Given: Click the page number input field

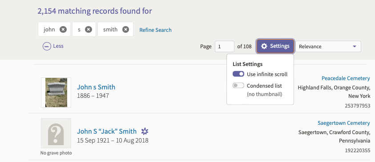Looking at the screenshot, I should (x=225, y=46).
